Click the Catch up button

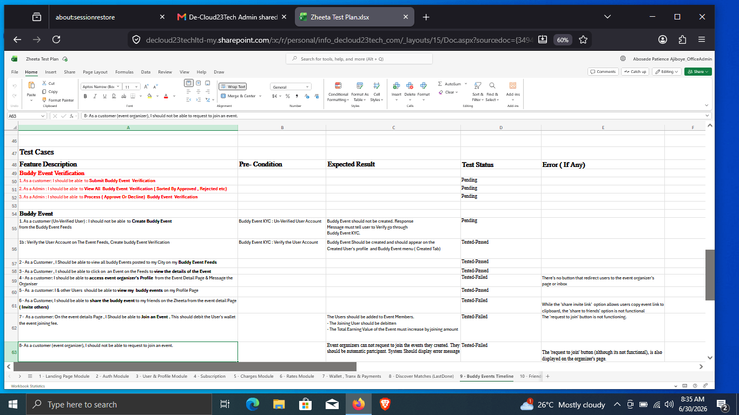pos(635,71)
